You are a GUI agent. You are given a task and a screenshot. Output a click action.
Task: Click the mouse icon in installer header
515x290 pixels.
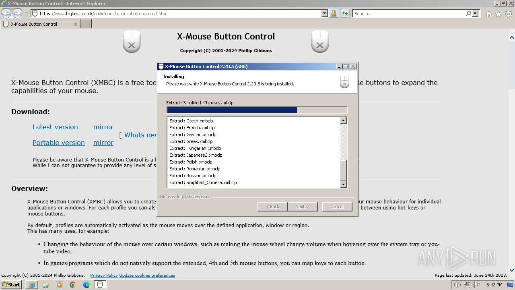pyautogui.click(x=344, y=81)
